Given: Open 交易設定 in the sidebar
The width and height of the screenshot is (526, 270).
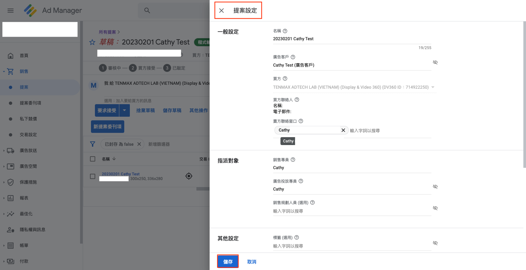Looking at the screenshot, I should (x=40, y=135).
